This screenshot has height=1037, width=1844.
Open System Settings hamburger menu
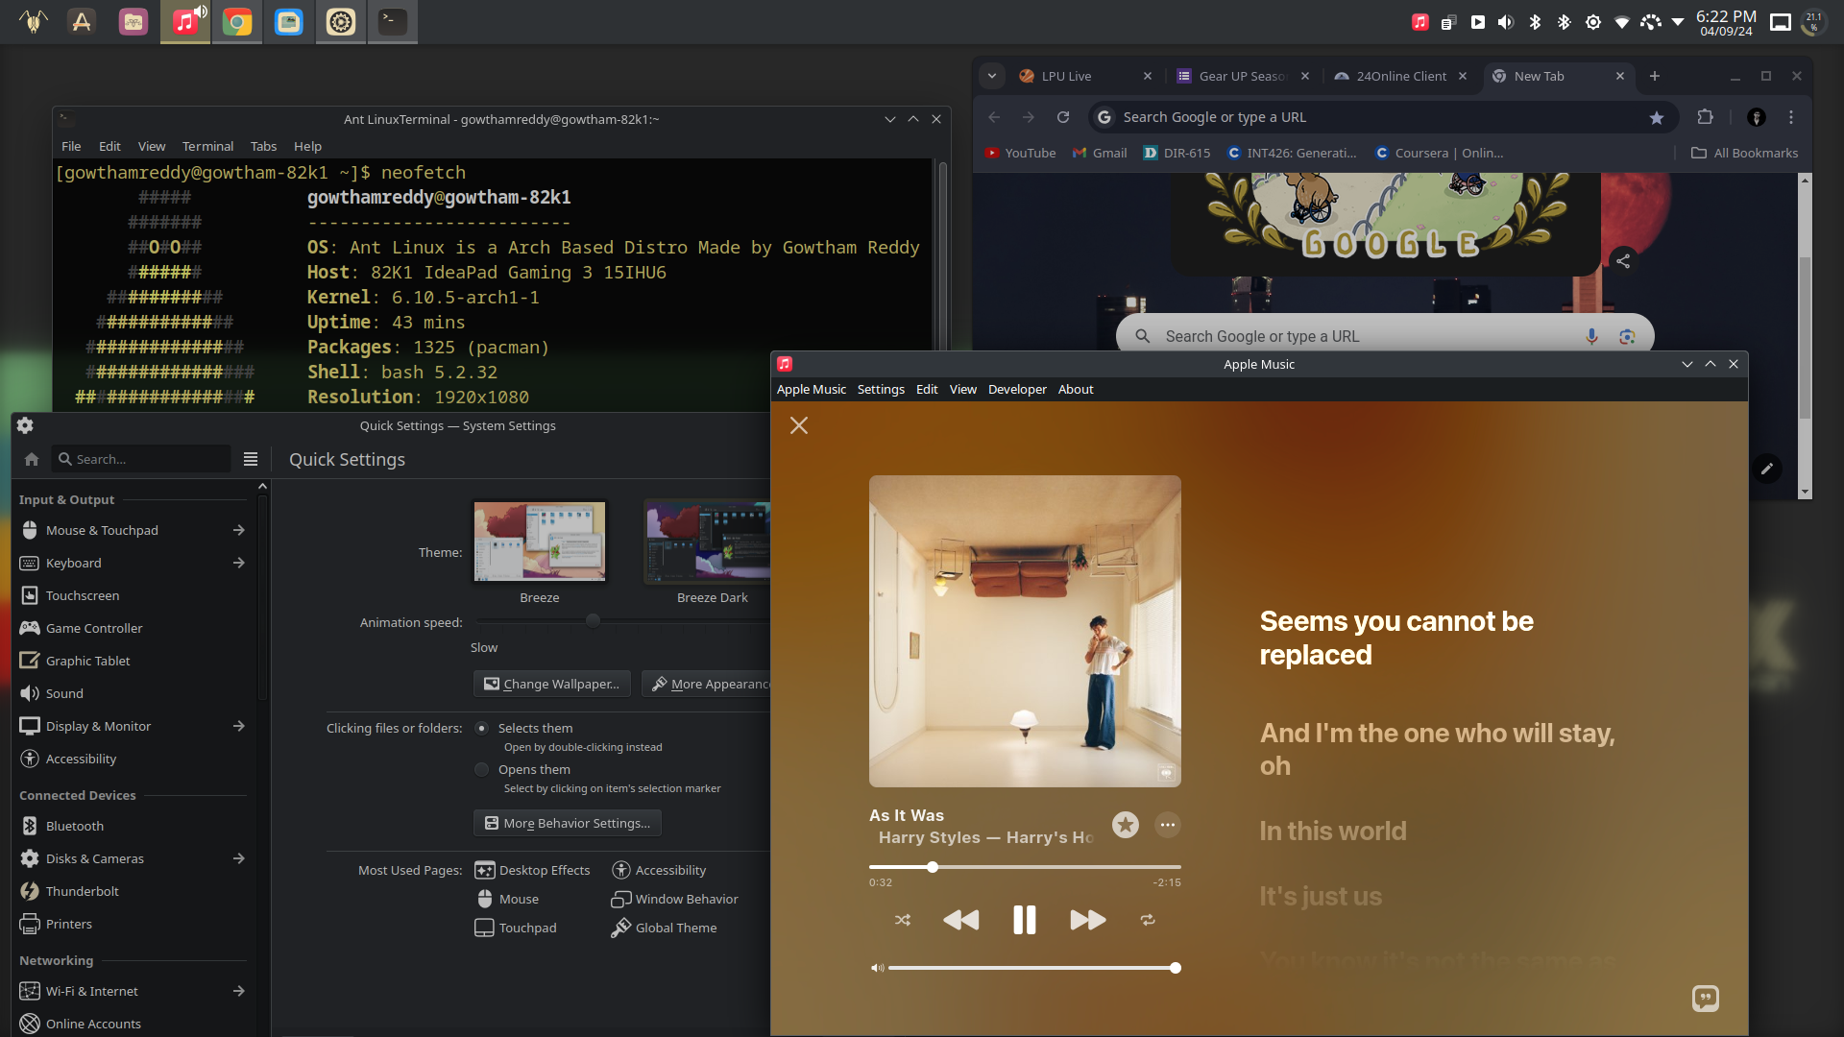[251, 459]
